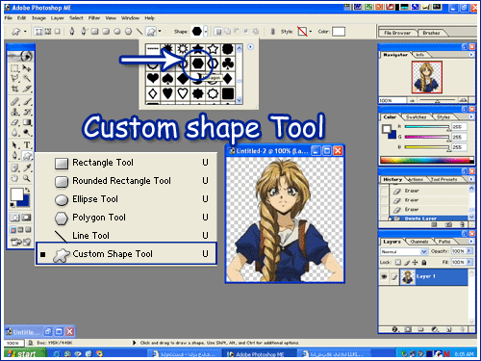
Task: Switch to the Swatches tab
Action: [416, 117]
